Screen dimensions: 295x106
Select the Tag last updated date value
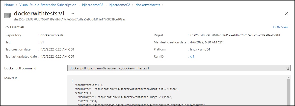57,56
